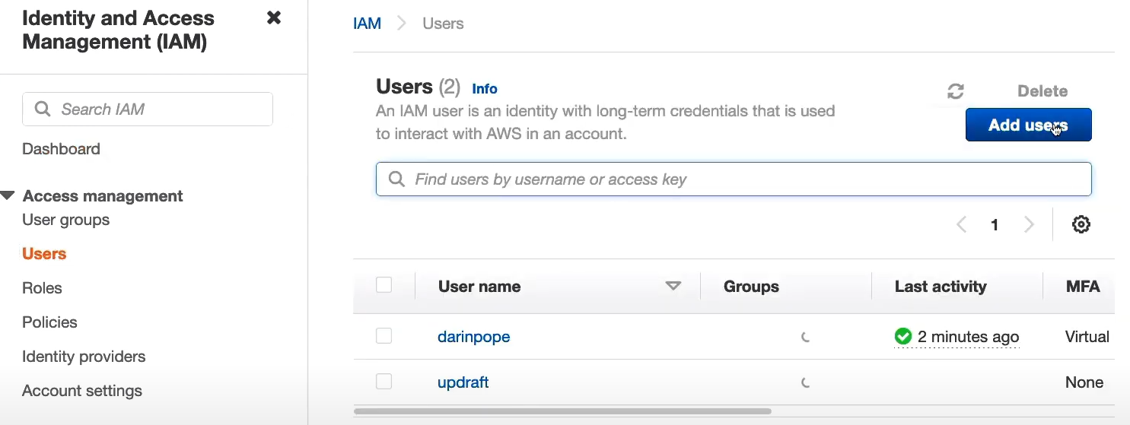Viewport: 1130px width, 425px height.
Task: Click the Last activity column header
Action: 941,287
